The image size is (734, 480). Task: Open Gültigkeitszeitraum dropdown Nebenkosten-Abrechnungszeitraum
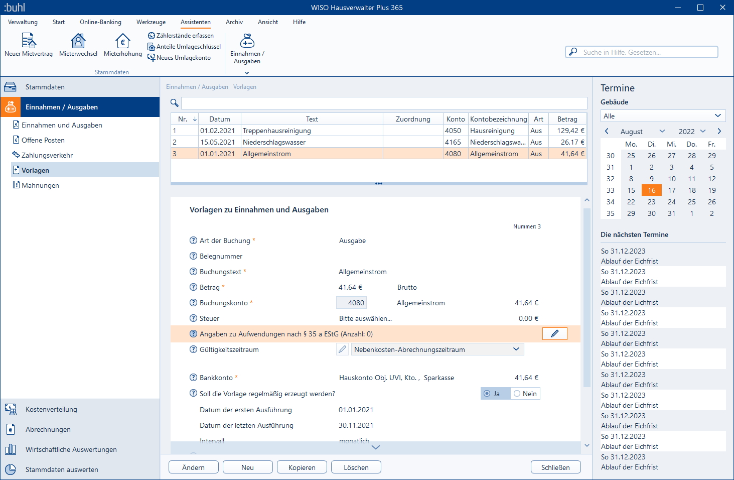click(437, 349)
